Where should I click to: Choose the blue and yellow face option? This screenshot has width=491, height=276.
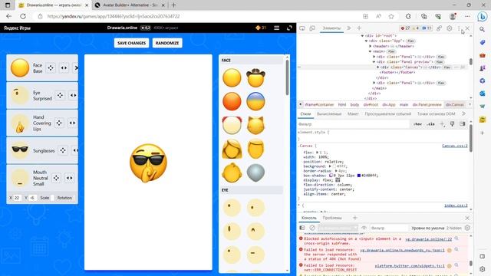pos(255,101)
